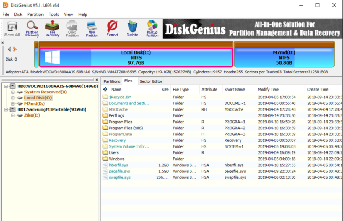Open the View menu
The height and width of the screenshot is (221, 343).
pyautogui.click(x=69, y=14)
